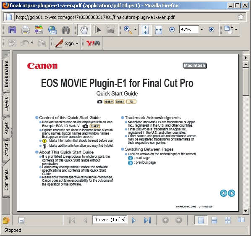Expand the right panel arrow above the scrollbar
The image size is (251, 236).
tap(246, 58)
